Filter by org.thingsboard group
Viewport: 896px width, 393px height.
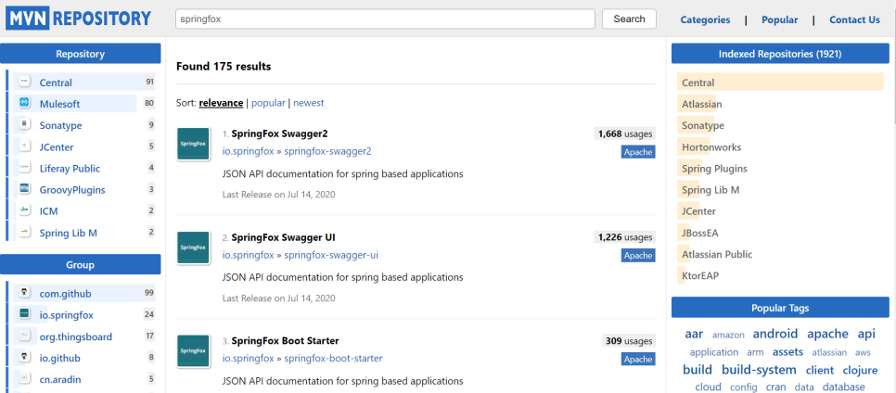75,336
